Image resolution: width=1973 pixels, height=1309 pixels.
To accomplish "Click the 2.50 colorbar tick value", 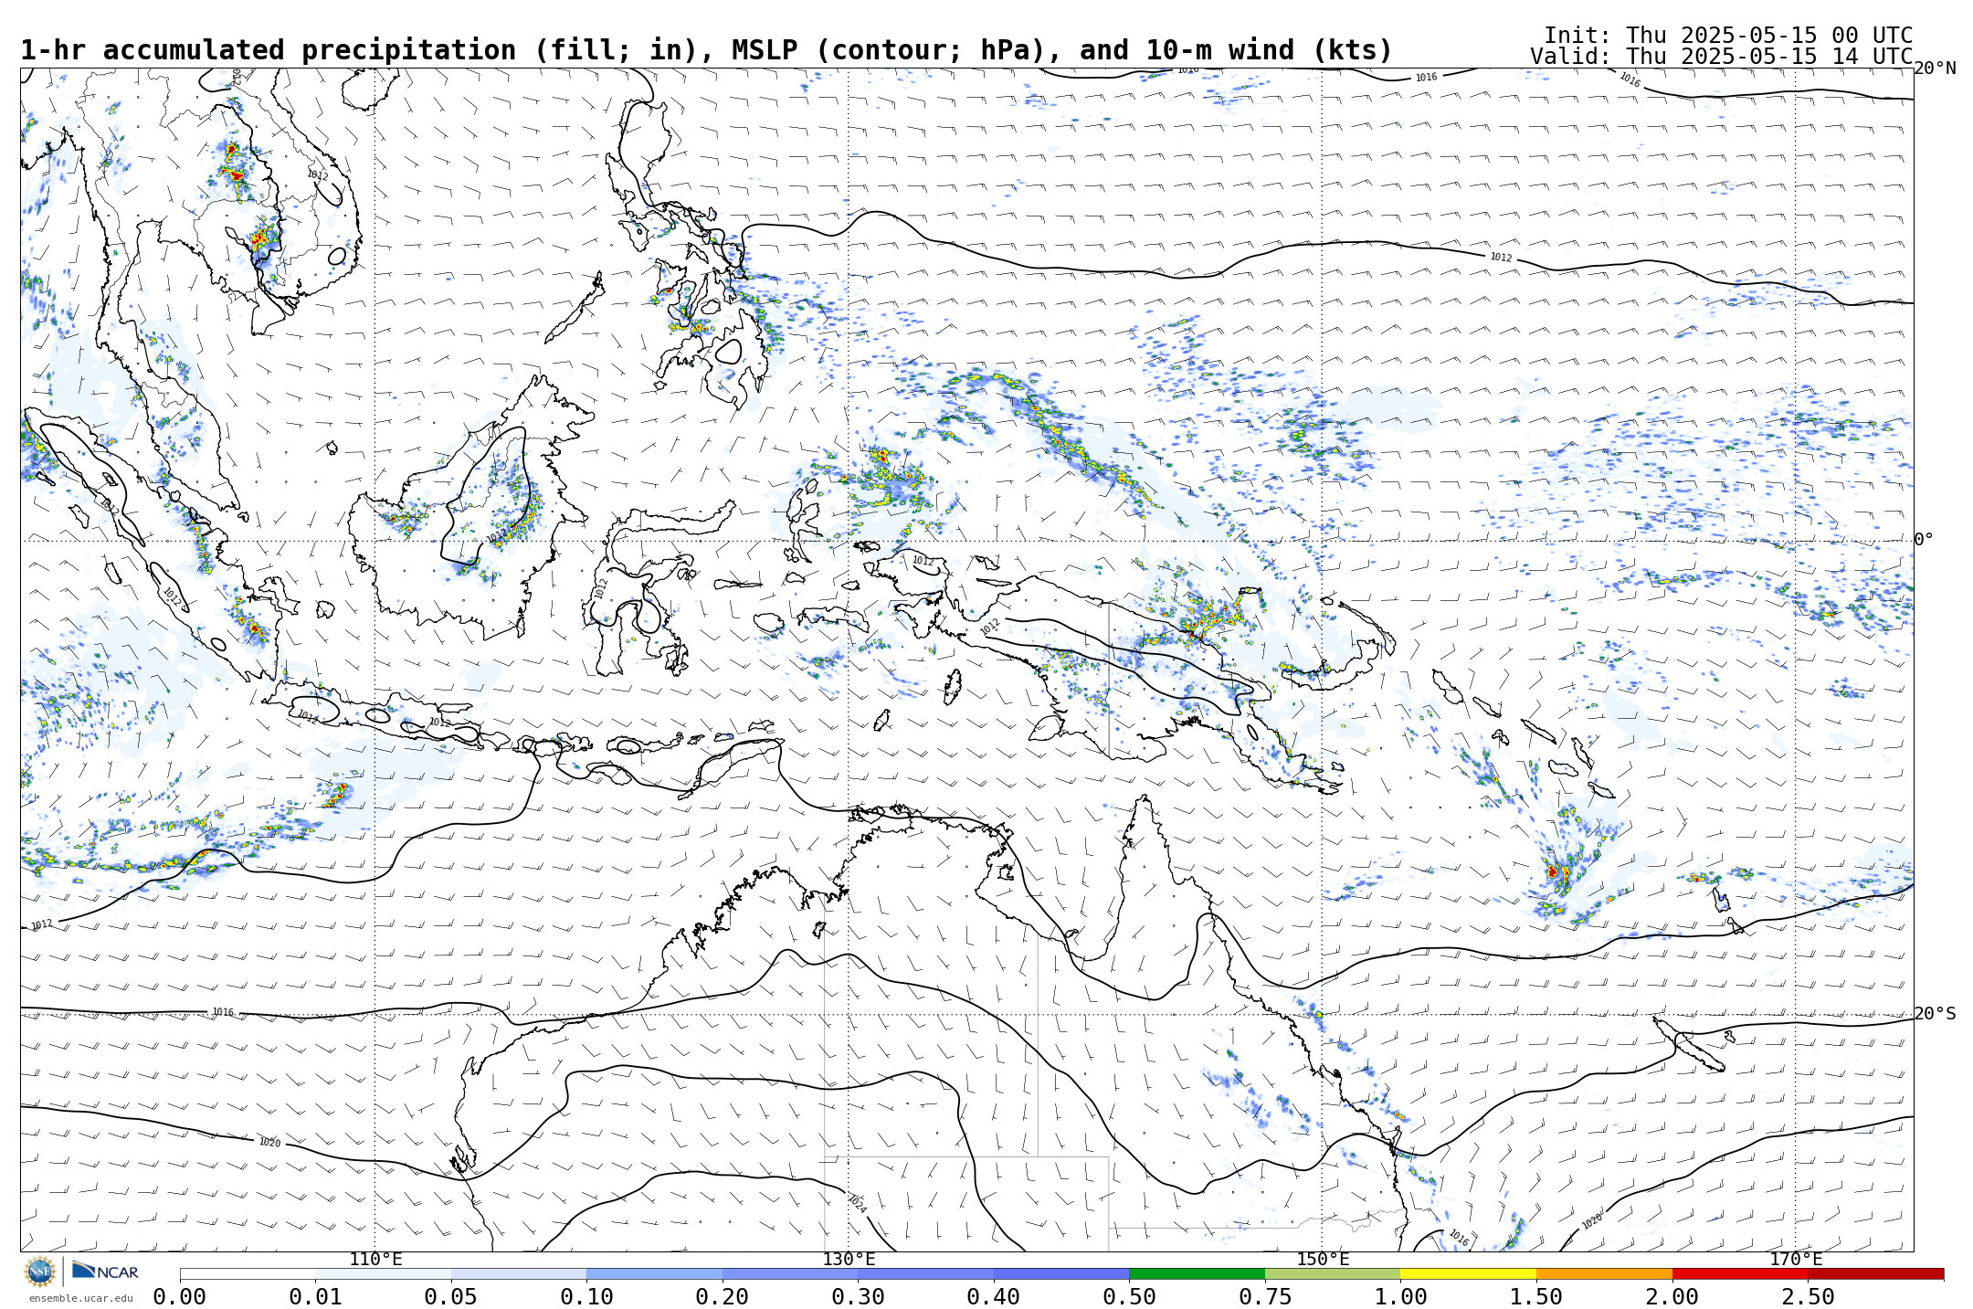I will (x=1808, y=1297).
